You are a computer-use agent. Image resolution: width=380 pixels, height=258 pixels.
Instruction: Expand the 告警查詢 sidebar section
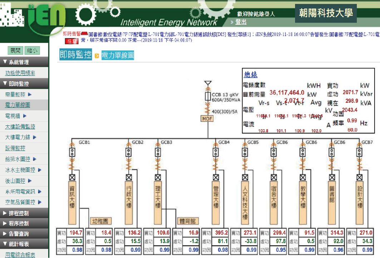tap(24, 234)
